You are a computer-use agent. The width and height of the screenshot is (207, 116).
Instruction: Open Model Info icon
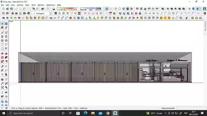48,9
